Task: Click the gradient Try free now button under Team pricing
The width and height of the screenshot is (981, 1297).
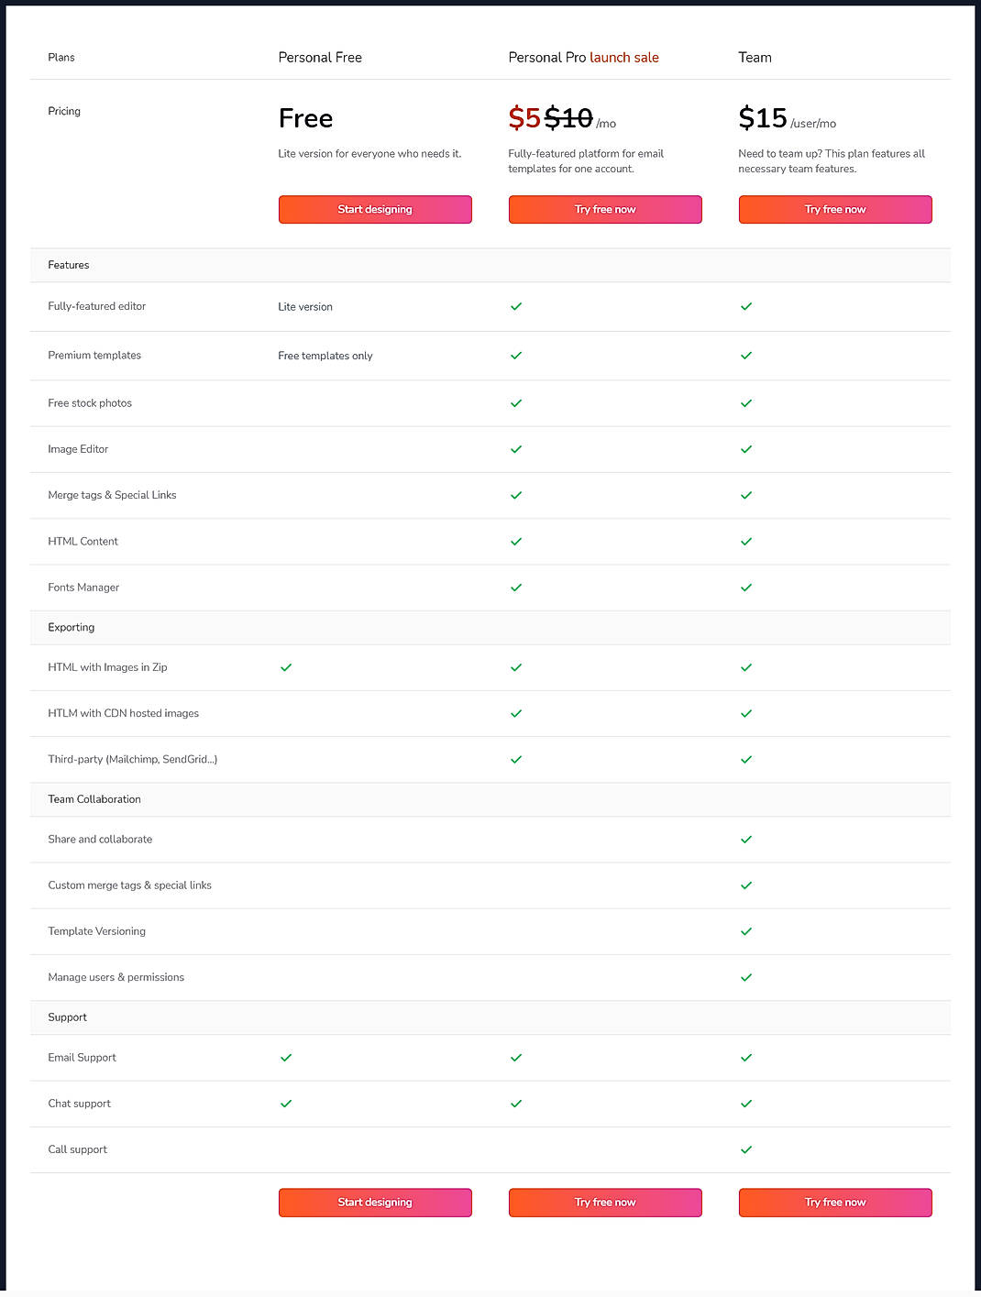Action: (x=834, y=209)
